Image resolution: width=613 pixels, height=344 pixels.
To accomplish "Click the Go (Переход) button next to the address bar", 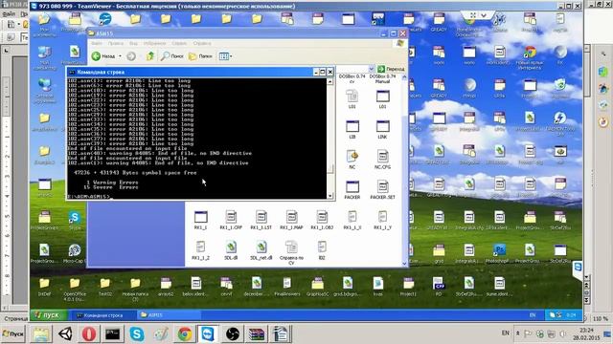I will coord(391,69).
